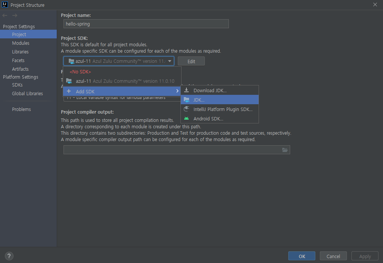Choose JDK... from the submenu
The image size is (383, 263).
point(220,100)
